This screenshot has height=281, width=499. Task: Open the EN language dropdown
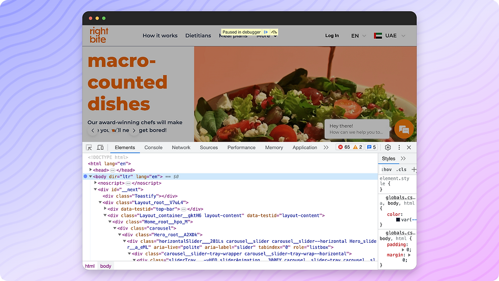[358, 36]
